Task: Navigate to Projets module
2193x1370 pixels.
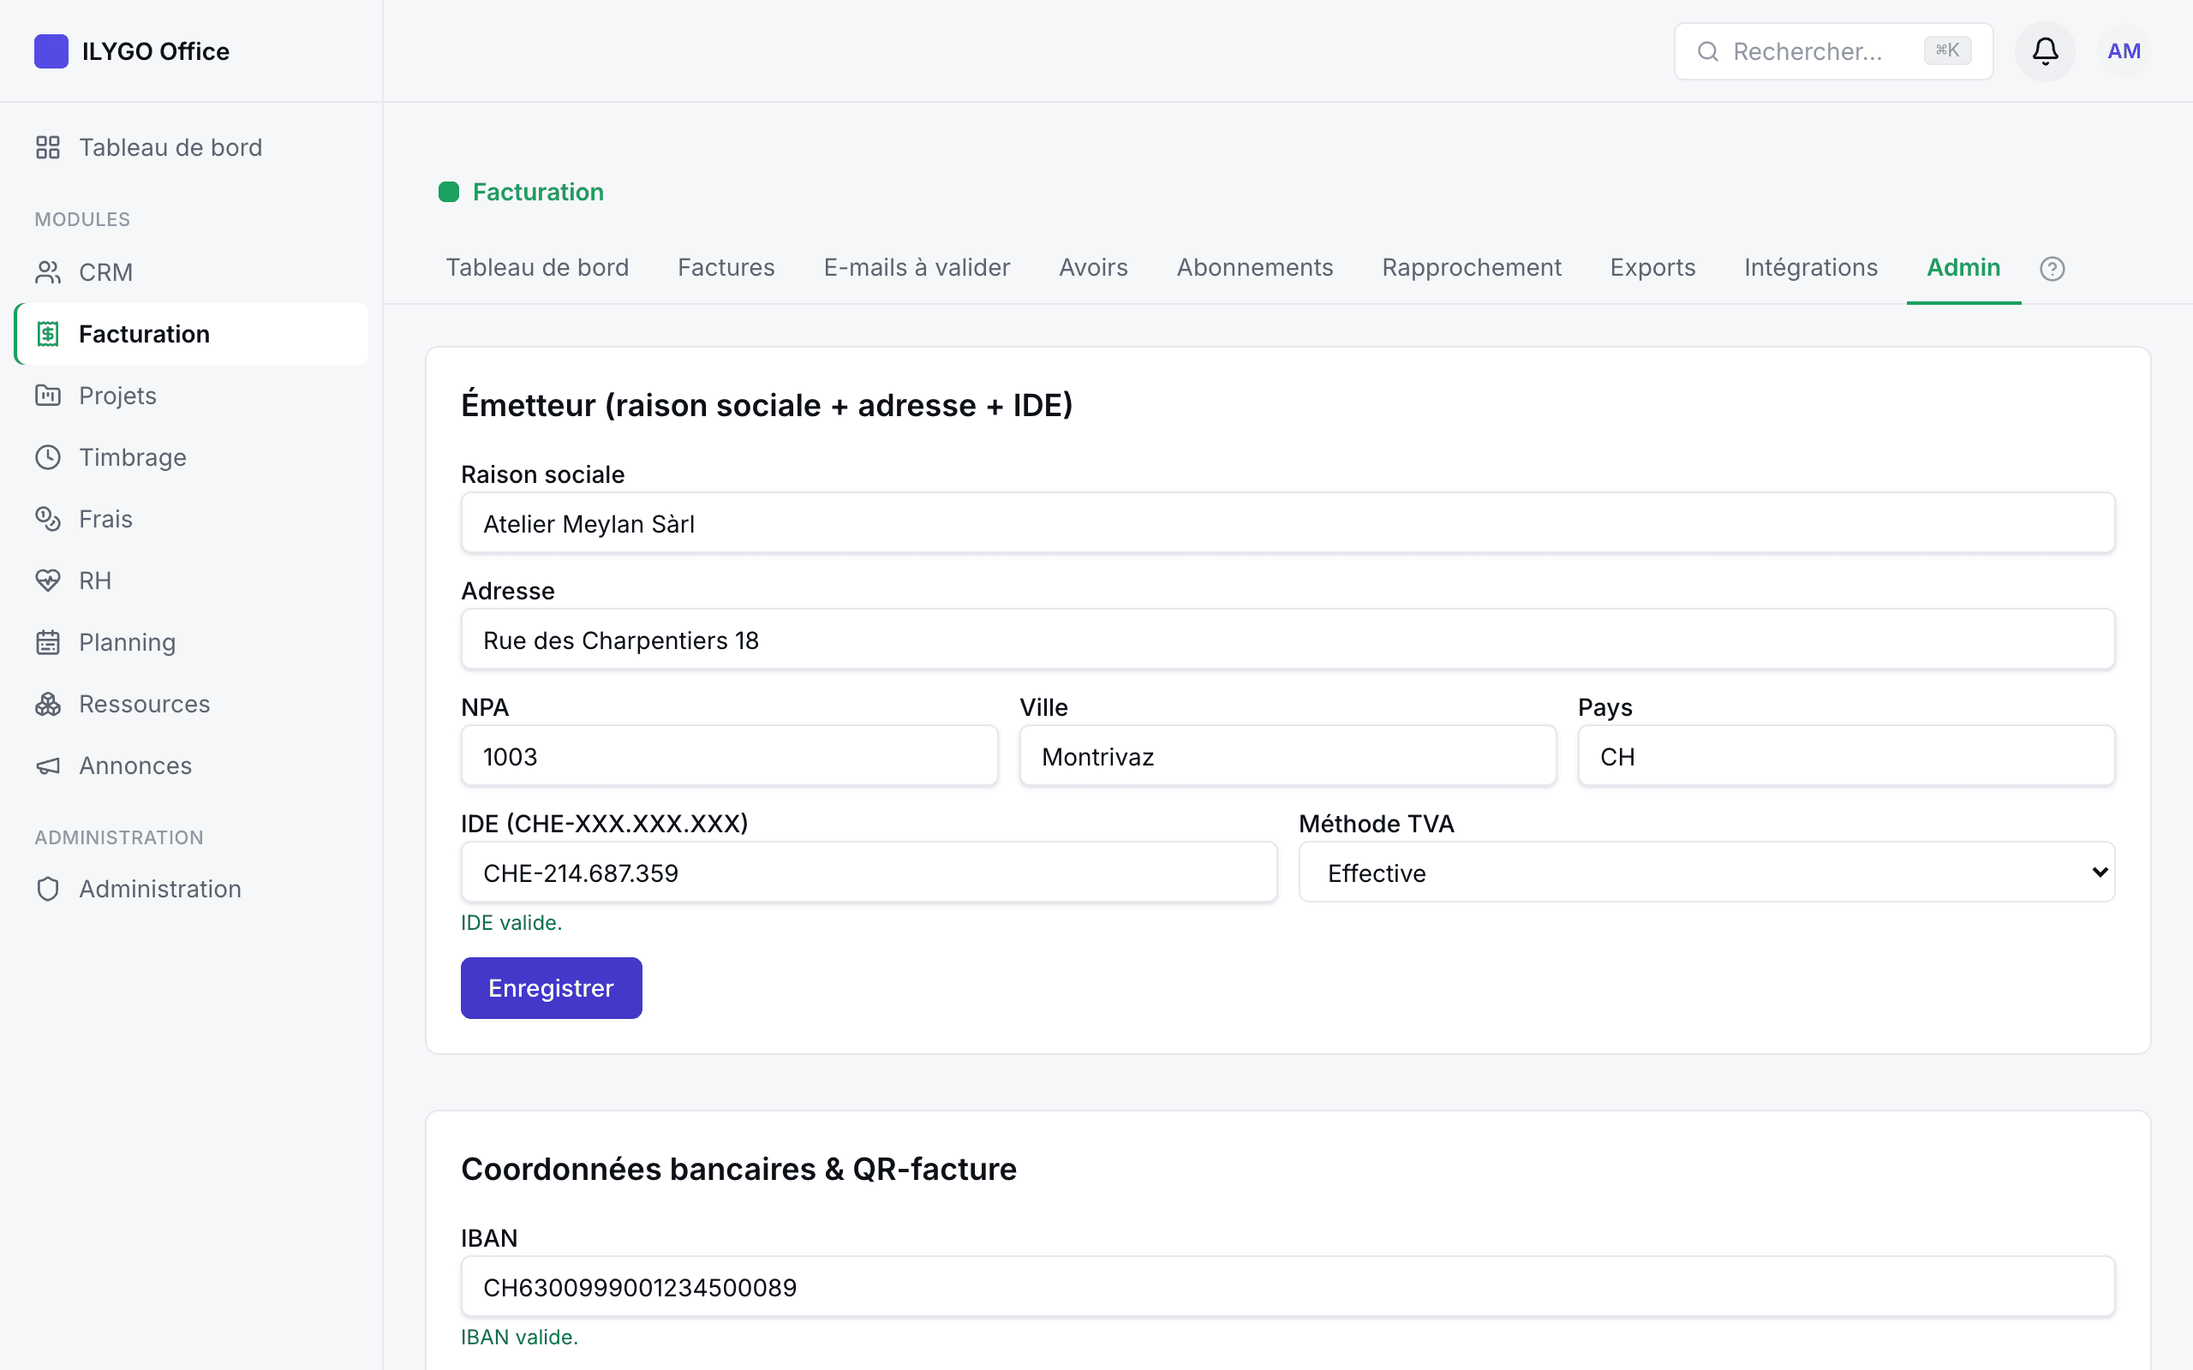Action: pos(191,395)
